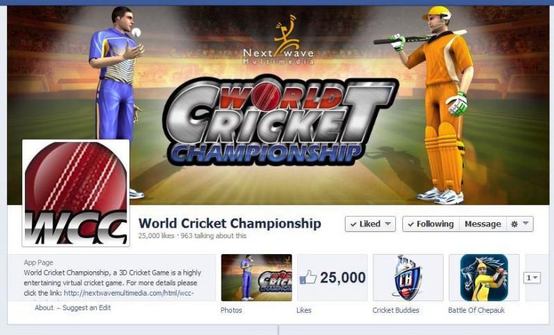Click the Message button
The image size is (554, 335).
tap(483, 224)
